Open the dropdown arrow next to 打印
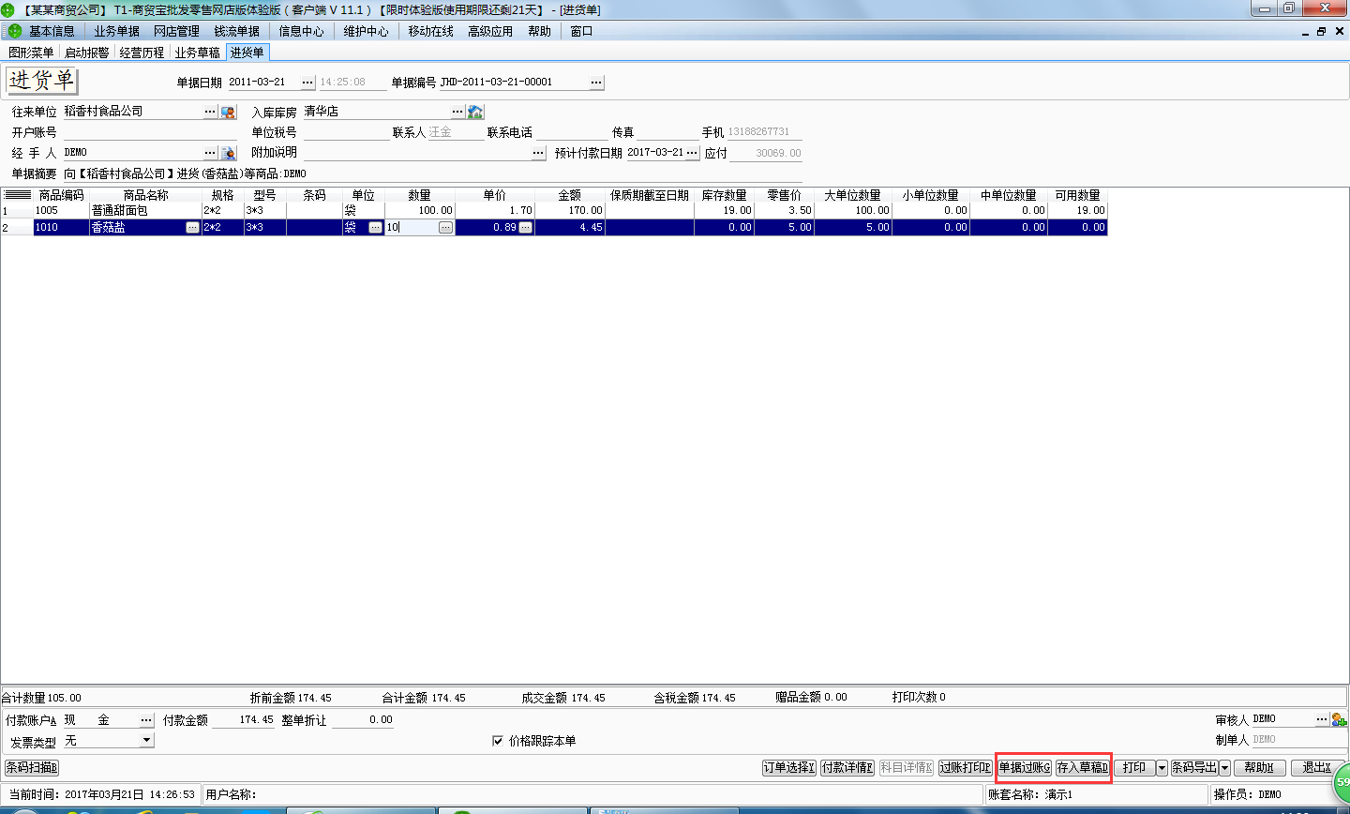 (x=1162, y=768)
